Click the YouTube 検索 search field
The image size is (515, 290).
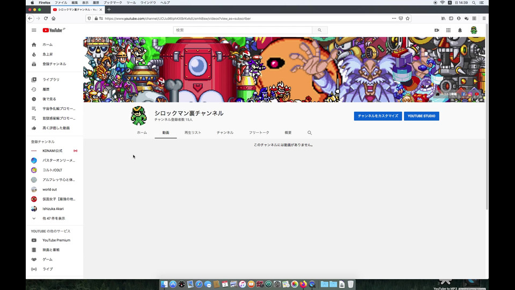coord(242,30)
